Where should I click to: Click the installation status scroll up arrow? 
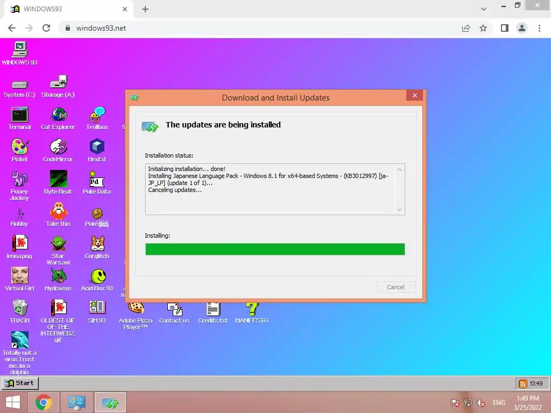[400, 169]
